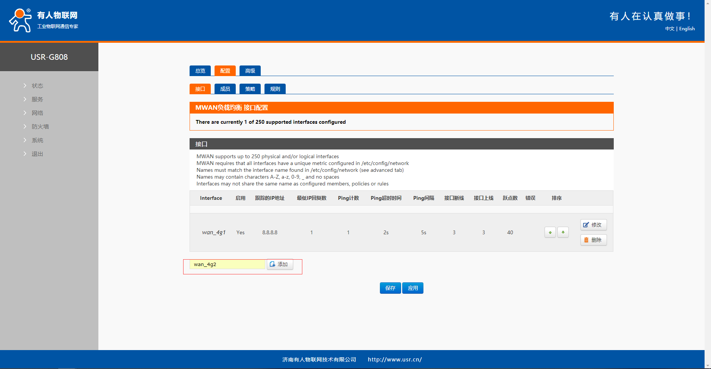
Task: Click the USR IoT logo icon
Action: click(x=20, y=20)
